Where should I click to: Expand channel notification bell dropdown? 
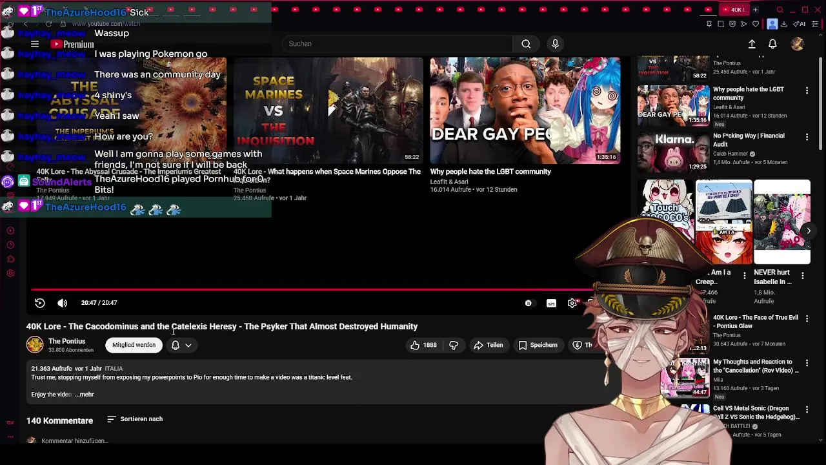click(181, 346)
